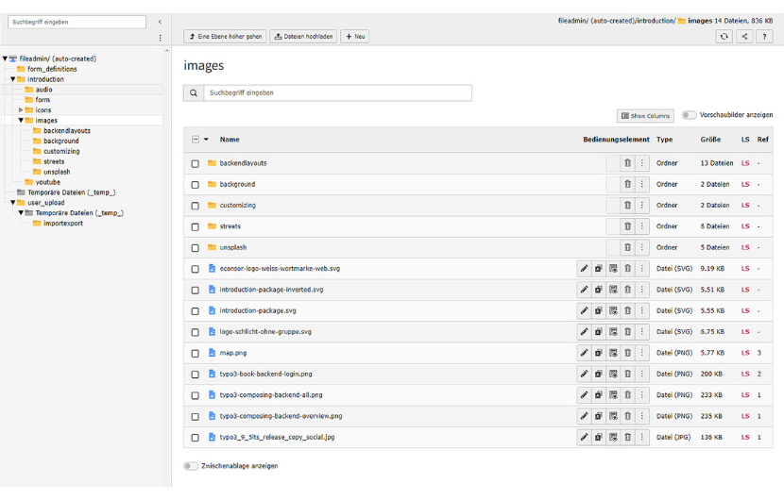Select checkbox of map.png

(x=195, y=353)
